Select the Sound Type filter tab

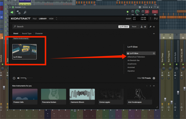pyautogui.click(x=27, y=34)
